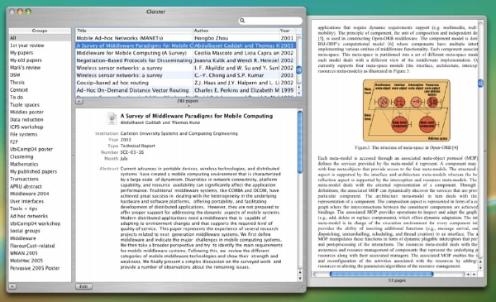
Task: Add a new paper with plus button
Action: [x=79, y=101]
